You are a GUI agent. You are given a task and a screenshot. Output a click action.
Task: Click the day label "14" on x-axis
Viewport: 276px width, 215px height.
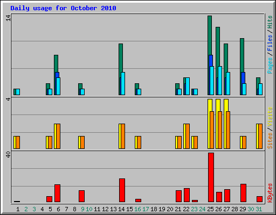pos(121,209)
